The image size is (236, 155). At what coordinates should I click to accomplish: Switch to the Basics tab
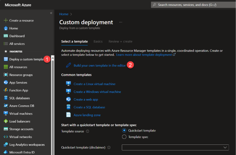(x=98, y=42)
